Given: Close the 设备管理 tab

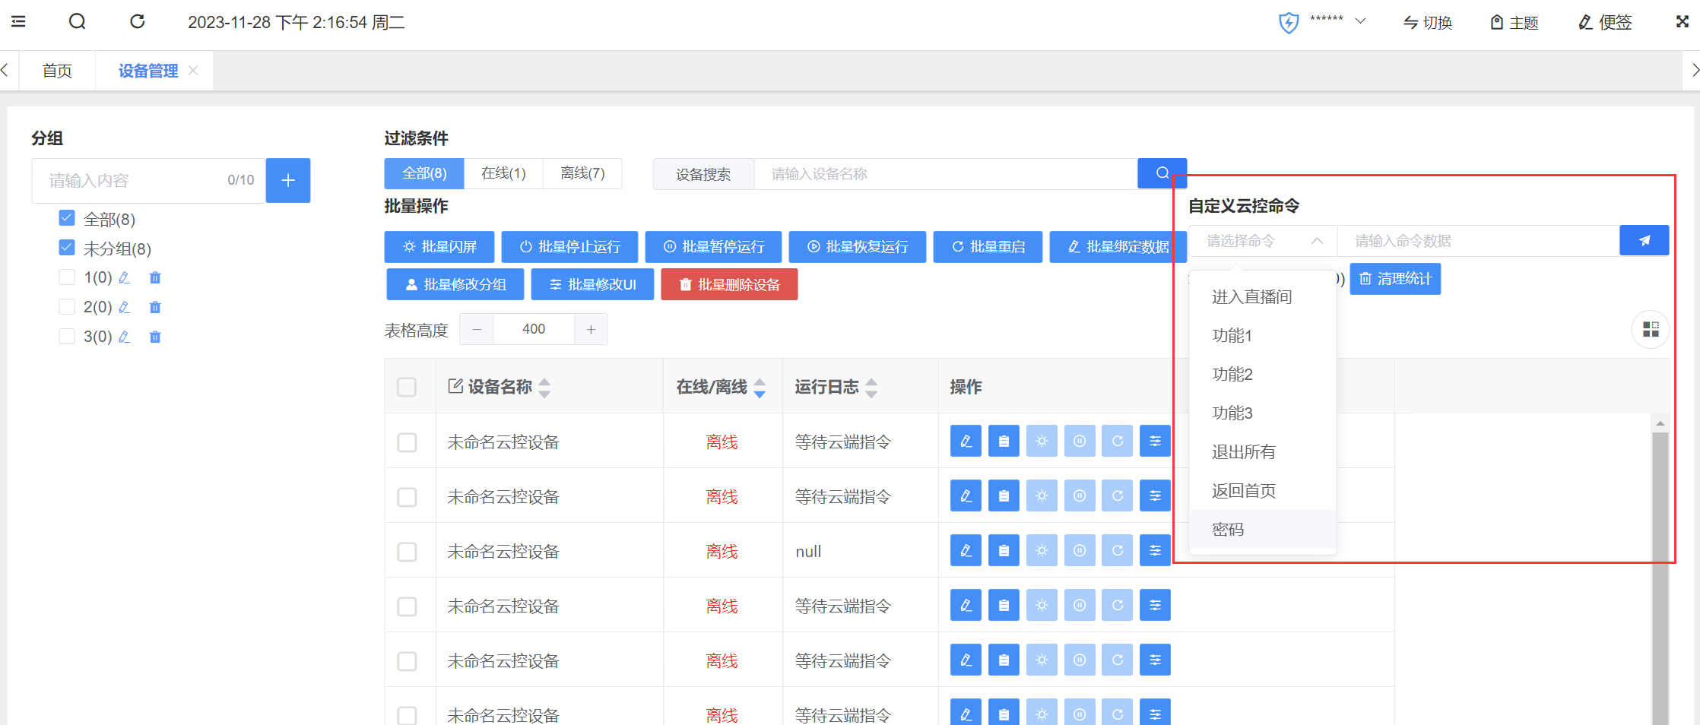Looking at the screenshot, I should click(193, 71).
